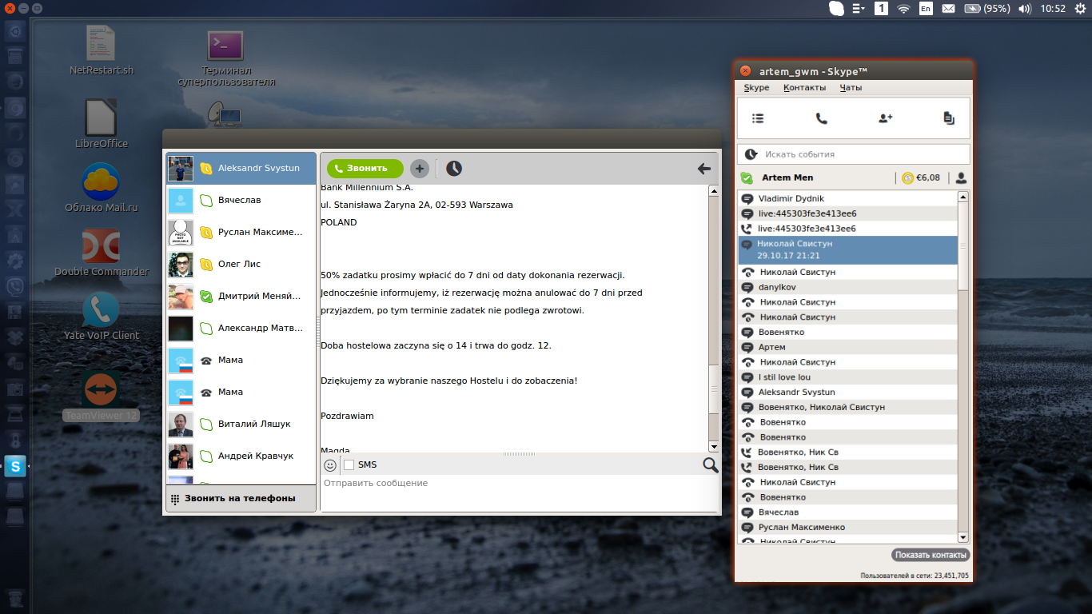Select contact Руслан Максиме... in chat list
Viewport: 1092px width, 614px height.
241,232
